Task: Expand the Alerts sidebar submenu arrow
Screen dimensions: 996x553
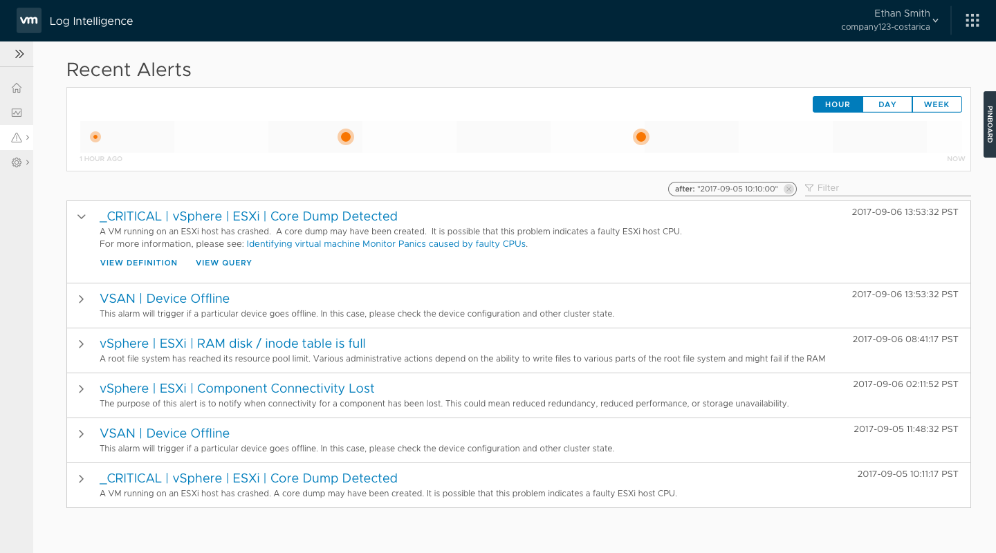Action: [28, 138]
